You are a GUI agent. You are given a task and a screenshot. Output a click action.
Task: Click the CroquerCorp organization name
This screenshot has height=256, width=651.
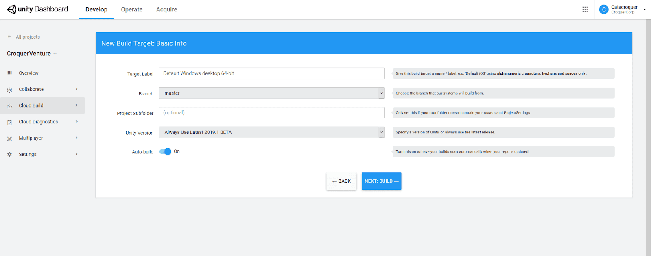(x=623, y=12)
